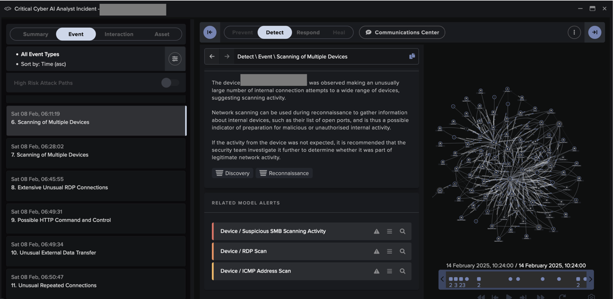Click the magnifier on Suspicious SMB Scanning Activity

point(402,231)
